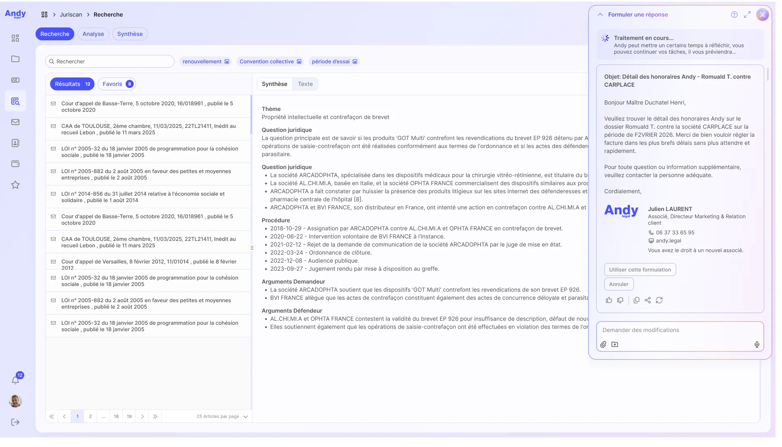The height and width of the screenshot is (447, 782).
Task: Switch to the Analyse tab
Action: pos(93,34)
